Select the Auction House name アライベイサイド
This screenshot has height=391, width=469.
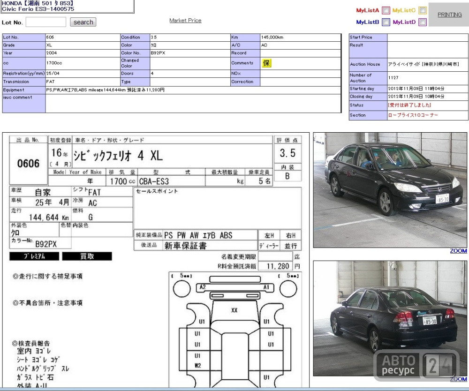click(x=404, y=64)
